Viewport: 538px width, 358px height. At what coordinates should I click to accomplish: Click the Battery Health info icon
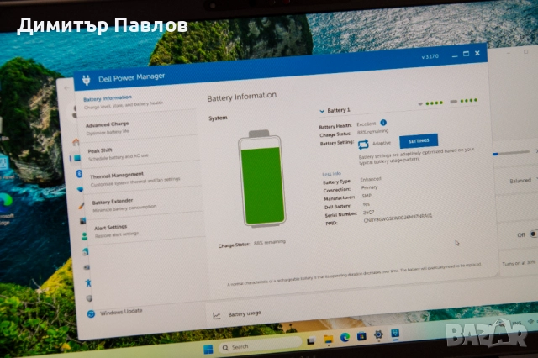pyautogui.click(x=383, y=123)
